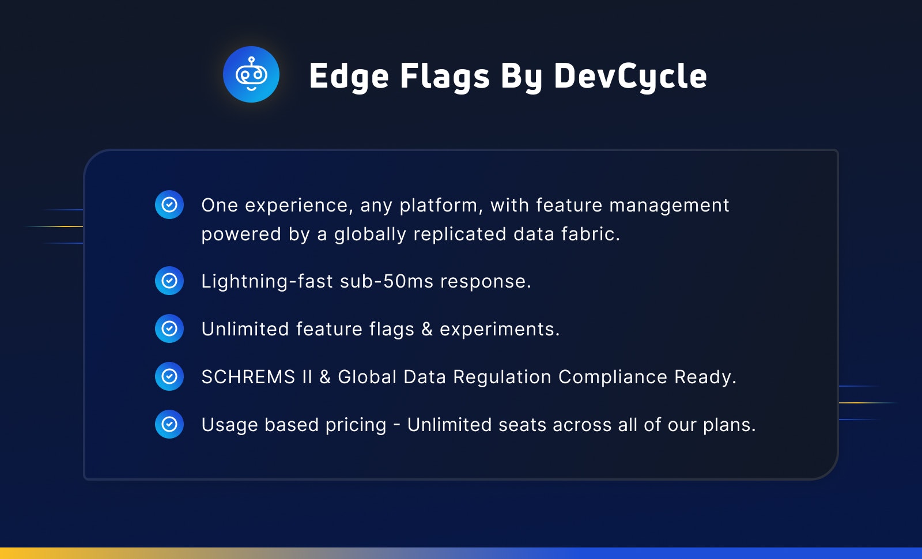Viewport: 922px width, 559px height.
Task: Click the checkmark icon beside Usage based pricing
Action: click(169, 424)
